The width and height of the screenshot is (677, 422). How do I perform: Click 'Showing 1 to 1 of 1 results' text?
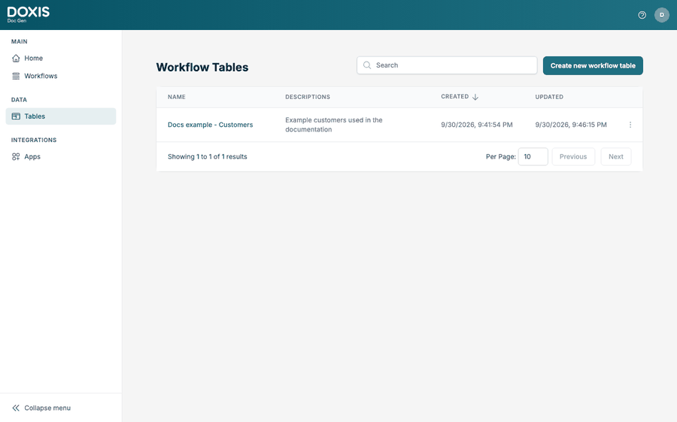pos(208,156)
